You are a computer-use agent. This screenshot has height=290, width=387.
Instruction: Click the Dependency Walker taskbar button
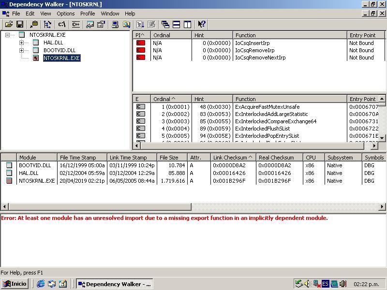point(115,284)
